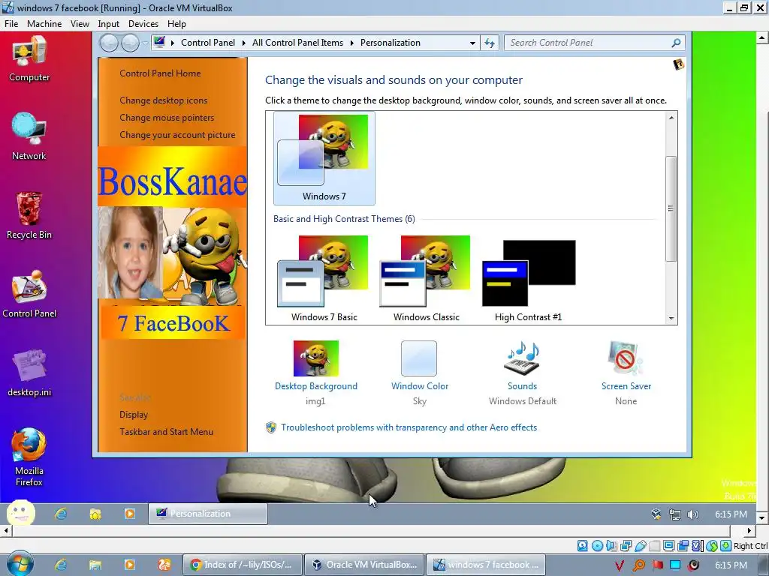
Task: Select the Network desktop icon
Action: [29, 136]
